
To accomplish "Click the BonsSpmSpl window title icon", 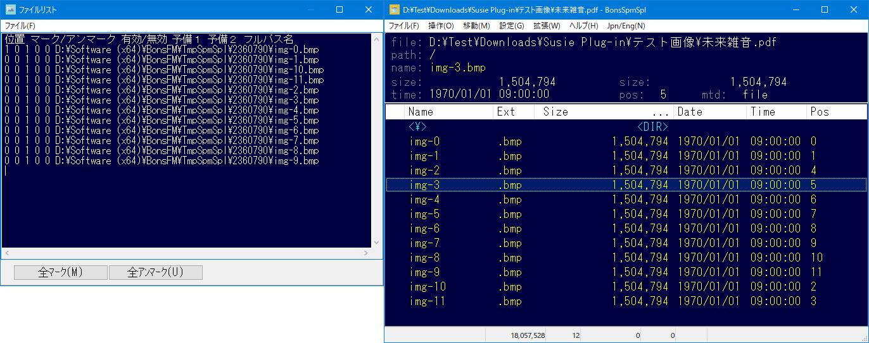I will click(x=395, y=9).
